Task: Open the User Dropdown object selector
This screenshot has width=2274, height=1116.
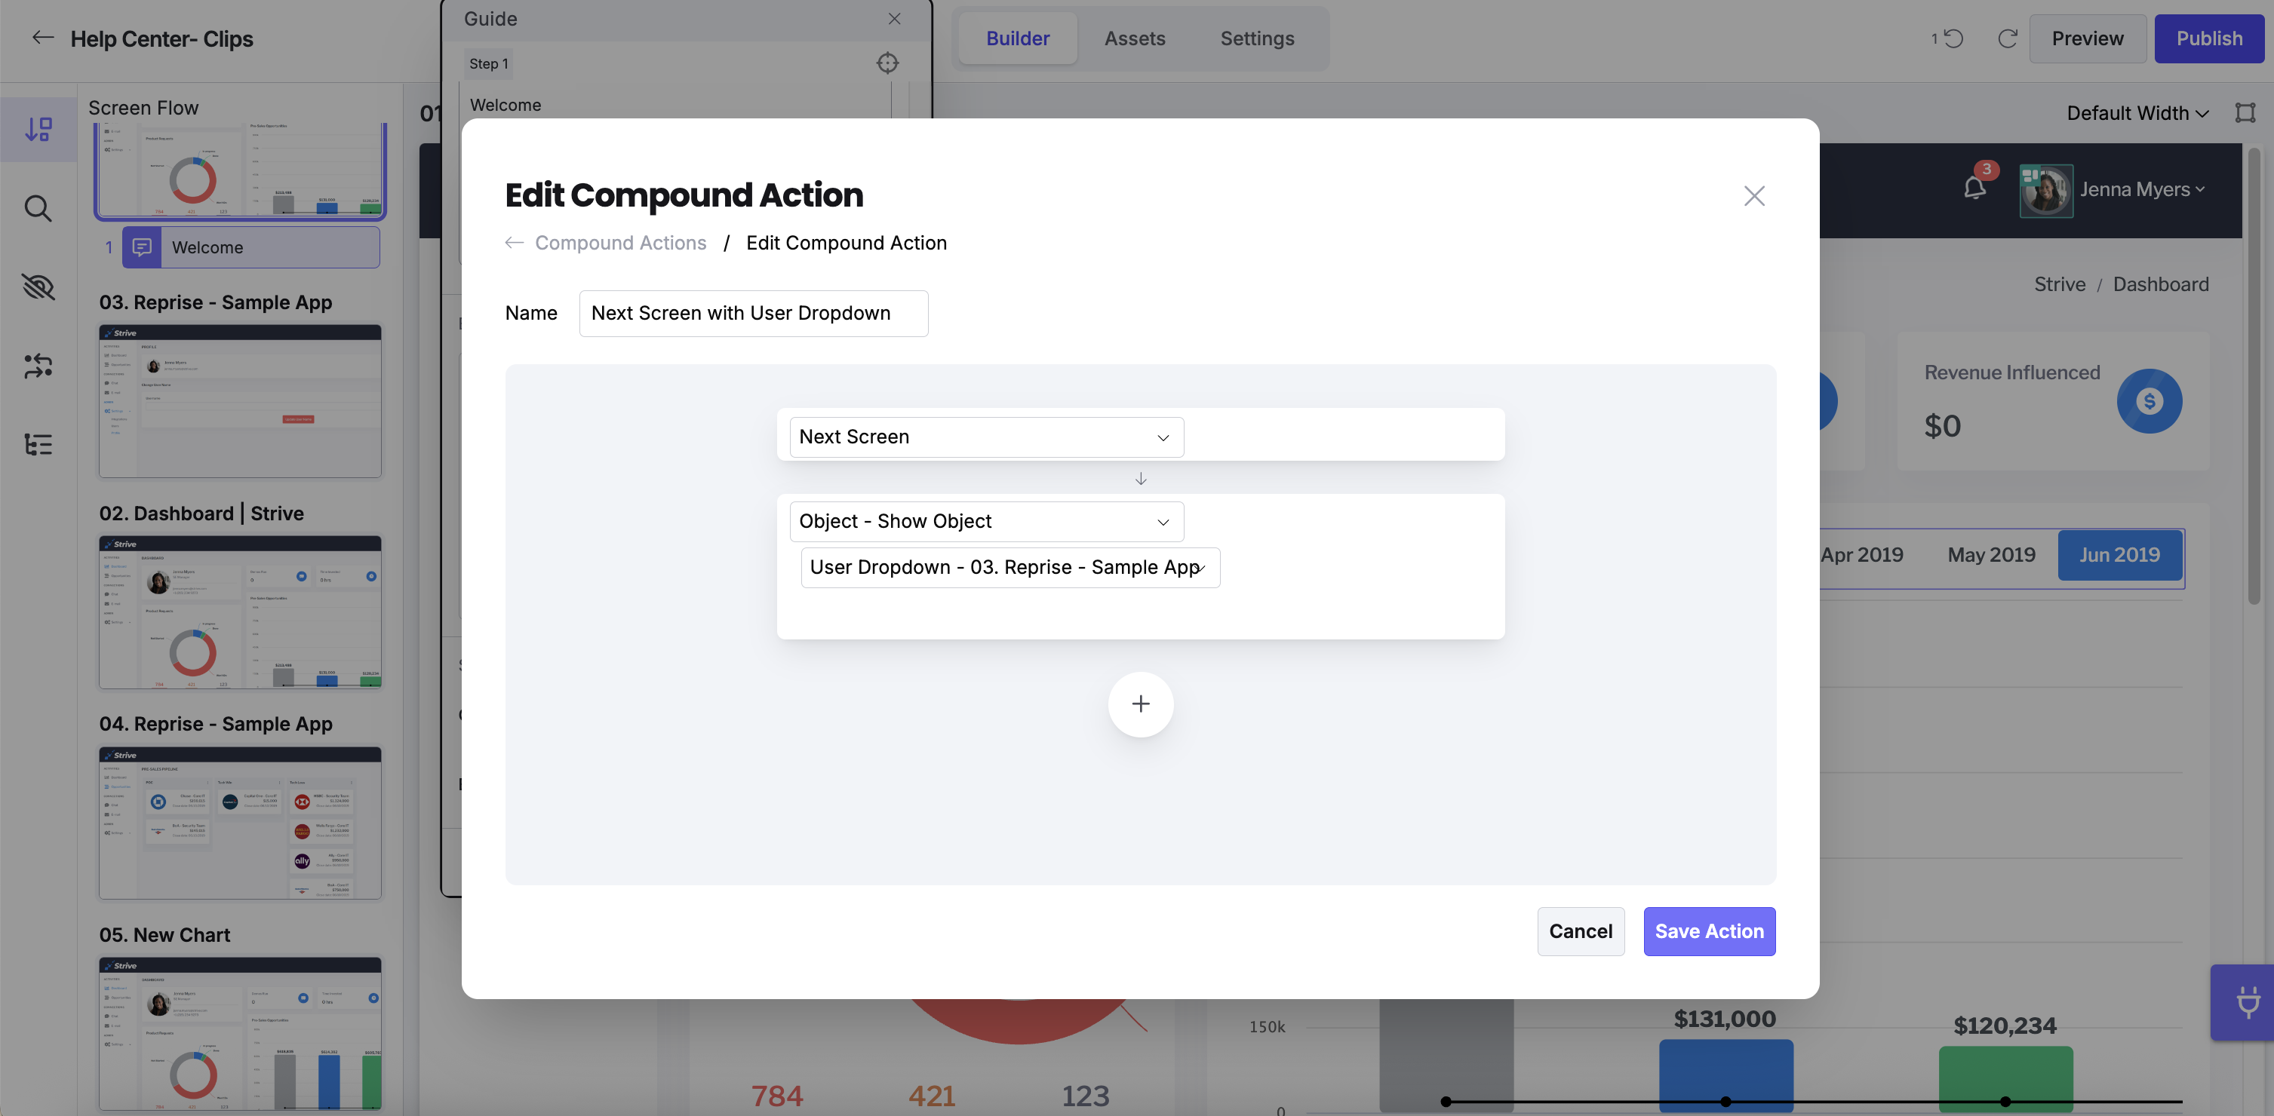Action: 1010,567
